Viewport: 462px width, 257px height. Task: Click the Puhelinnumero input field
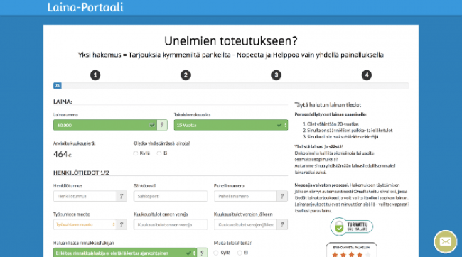coord(245,196)
